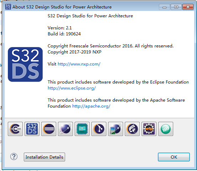Close the About dialog window
The width and height of the screenshot is (197, 171).
point(188,7)
